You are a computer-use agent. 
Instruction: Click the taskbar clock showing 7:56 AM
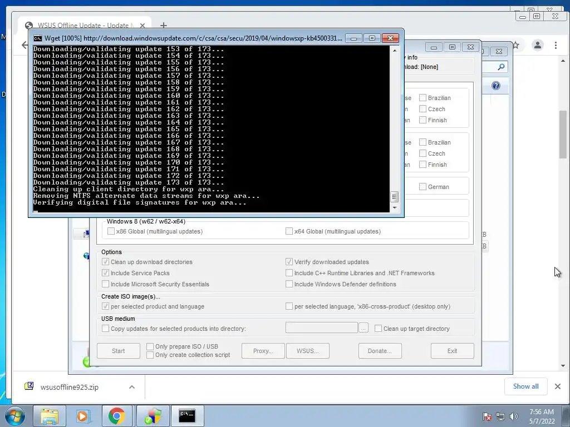click(x=542, y=416)
